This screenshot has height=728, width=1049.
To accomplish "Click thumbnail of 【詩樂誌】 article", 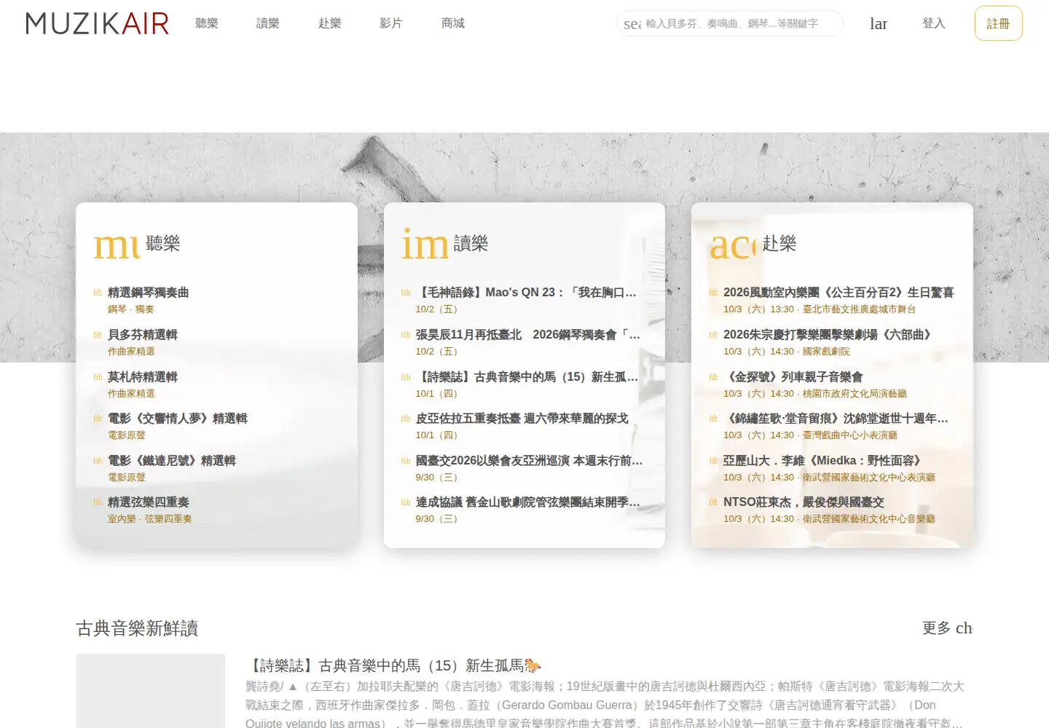I will 151,691.
